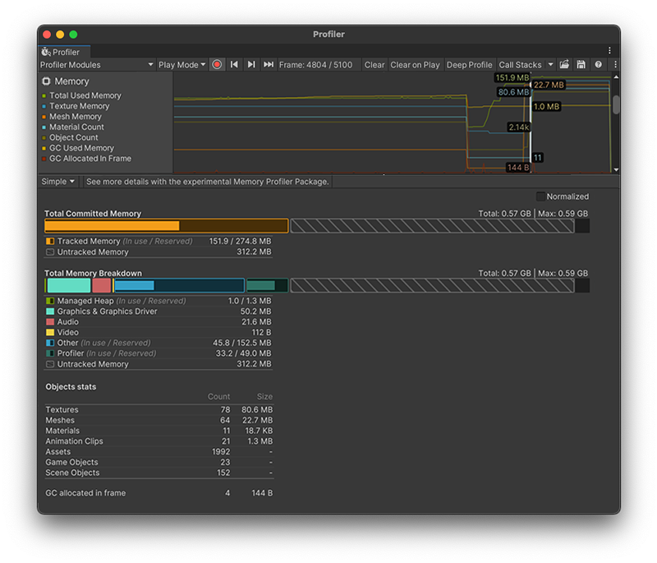Enable the Normalized checkbox

tap(540, 196)
